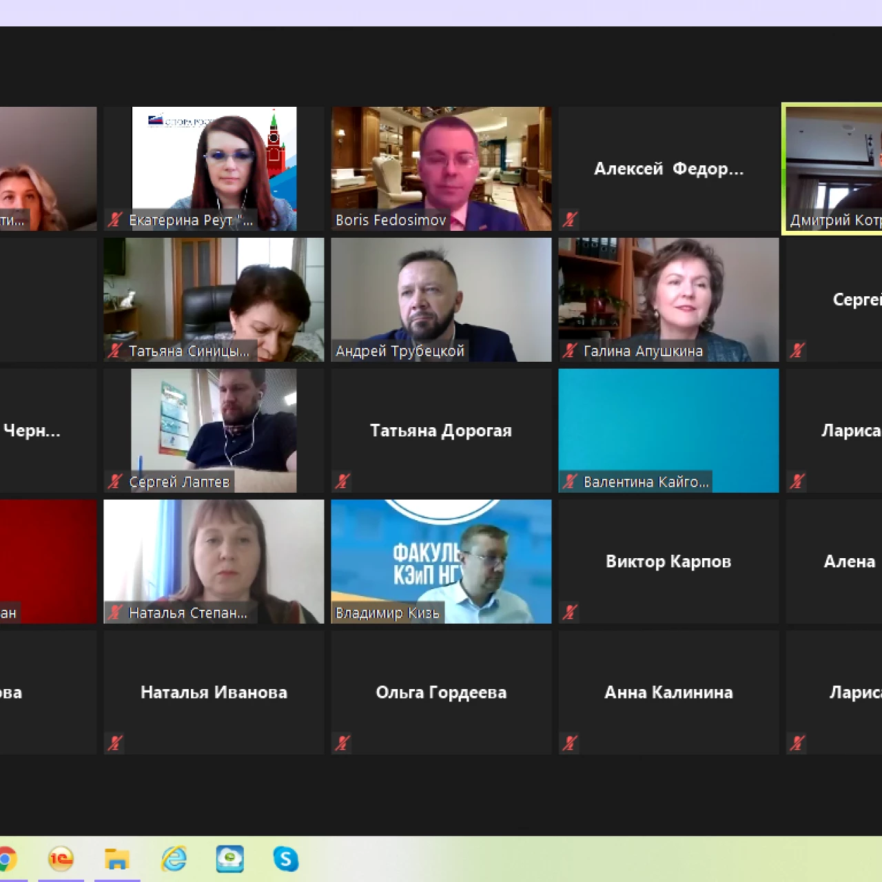Image resolution: width=882 pixels, height=882 pixels.
Task: Click the Дмитрий Кот... name label
Action: 834,220
